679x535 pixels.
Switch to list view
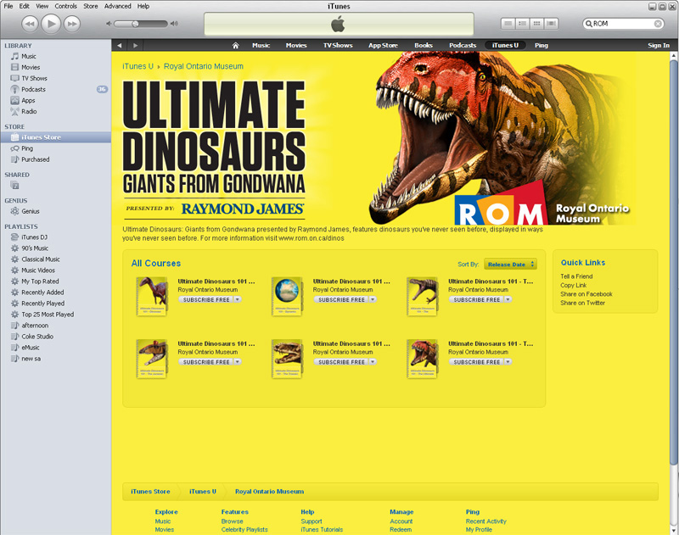point(508,23)
